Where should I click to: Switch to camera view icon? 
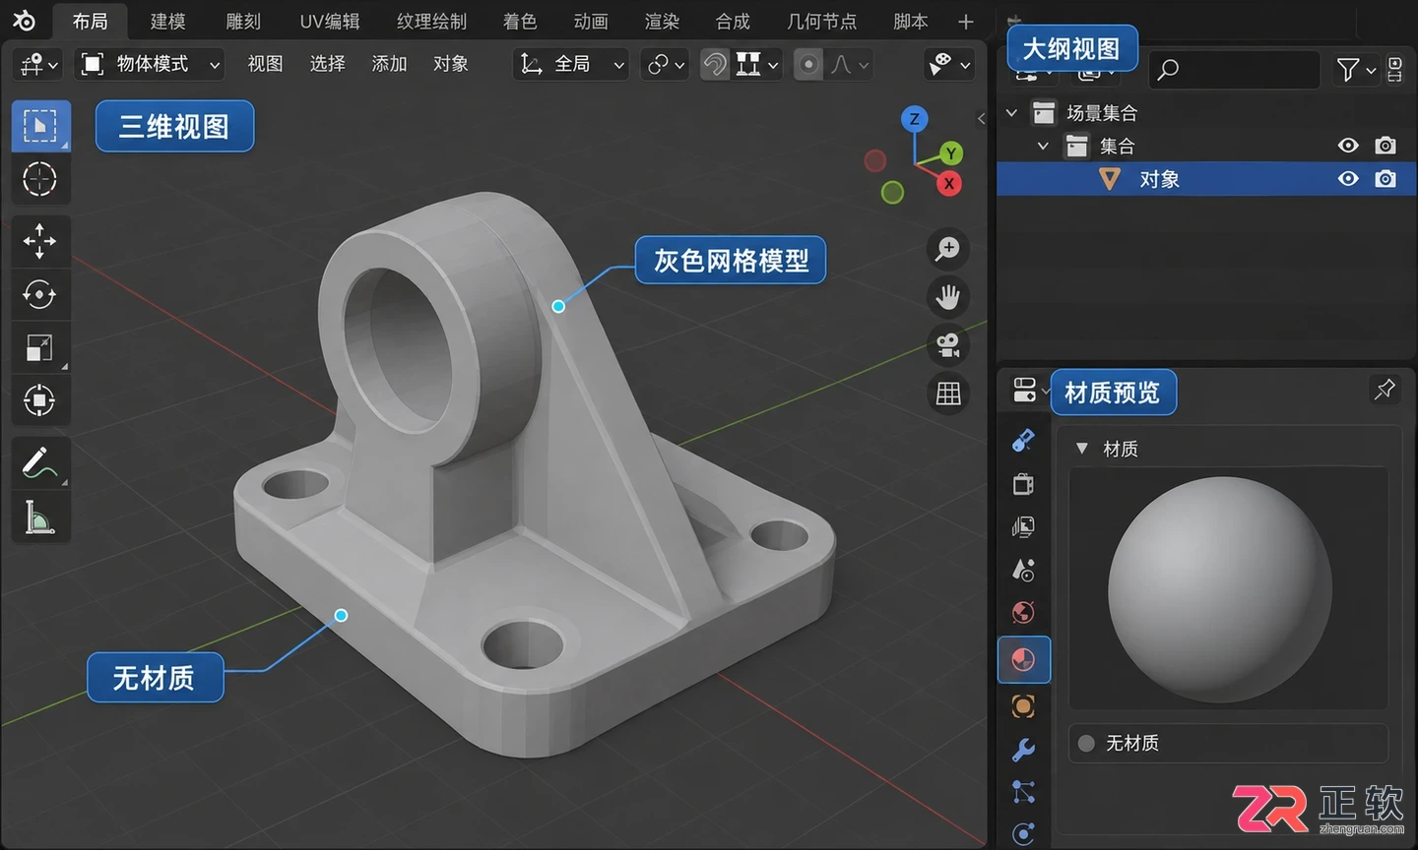point(948,345)
